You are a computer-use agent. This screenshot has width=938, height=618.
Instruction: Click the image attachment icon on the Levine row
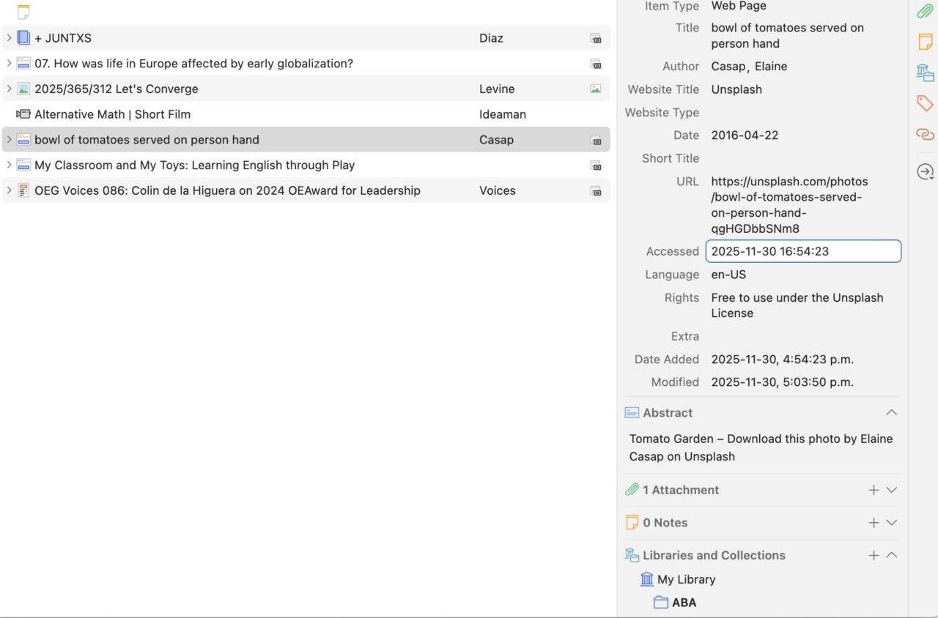tap(596, 89)
